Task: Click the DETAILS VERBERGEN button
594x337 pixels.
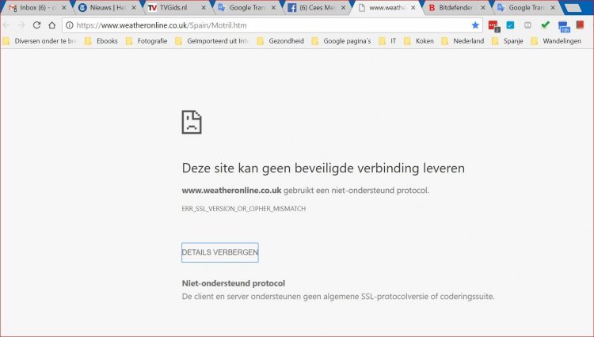Action: [x=219, y=252]
